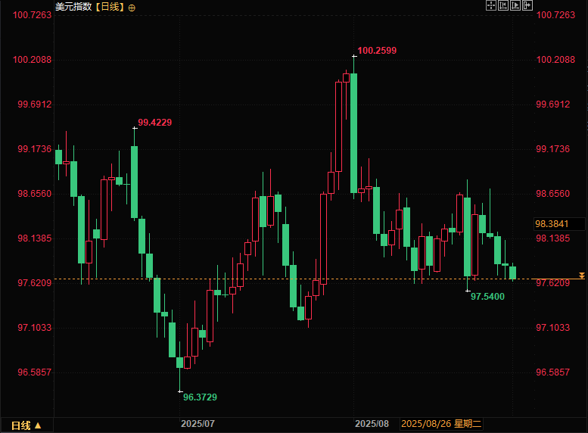Viewport: 588px width, 433px height.
Task: Click the last green candle on the right
Action: coord(512,273)
